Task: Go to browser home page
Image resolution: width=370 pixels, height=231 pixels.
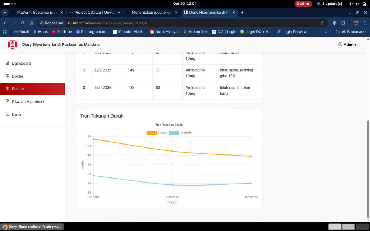Action: coord(31,23)
